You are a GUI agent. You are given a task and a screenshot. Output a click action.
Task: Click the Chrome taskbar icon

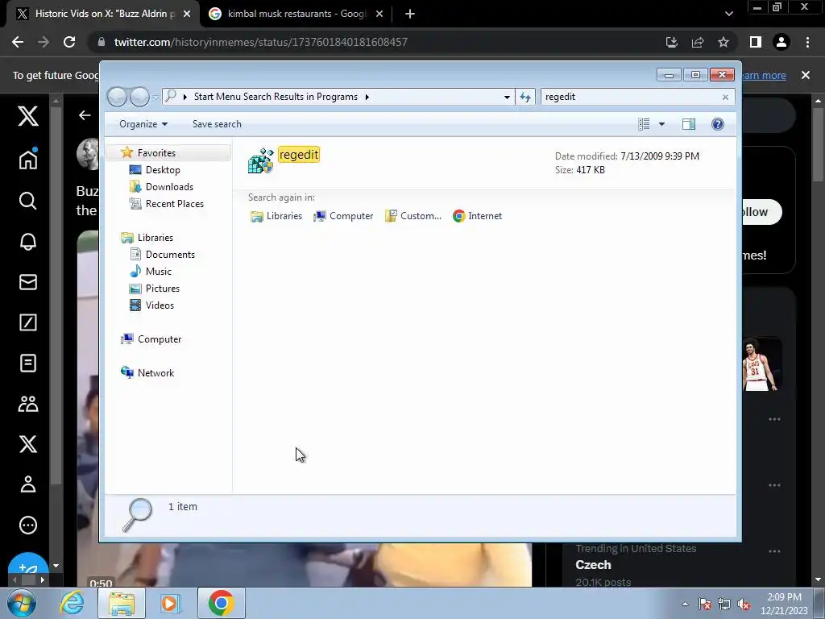coord(221,603)
